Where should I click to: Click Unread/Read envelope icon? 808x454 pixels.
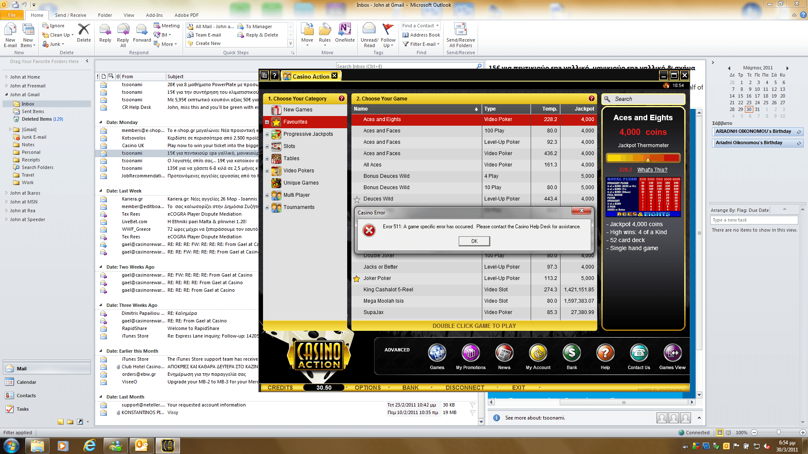[x=369, y=35]
